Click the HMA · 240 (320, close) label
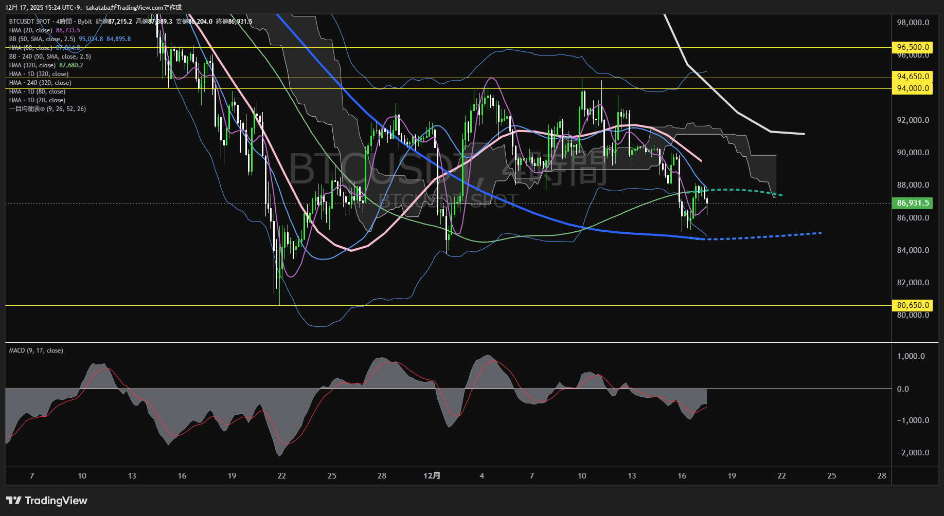The height and width of the screenshot is (516, 944). (40, 83)
